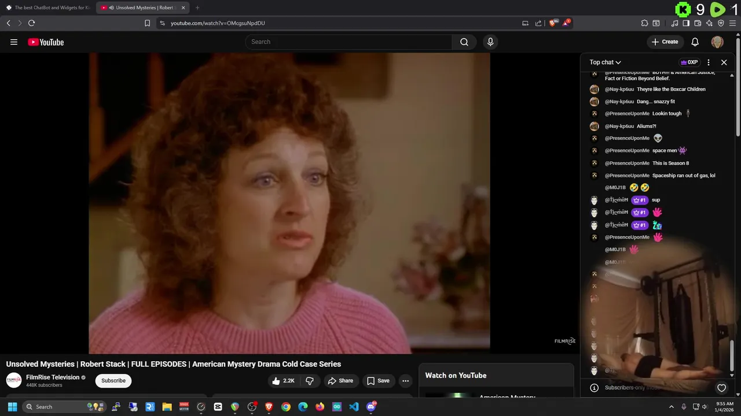
Task: Subscribe to FilmRise Television
Action: [x=113, y=381]
